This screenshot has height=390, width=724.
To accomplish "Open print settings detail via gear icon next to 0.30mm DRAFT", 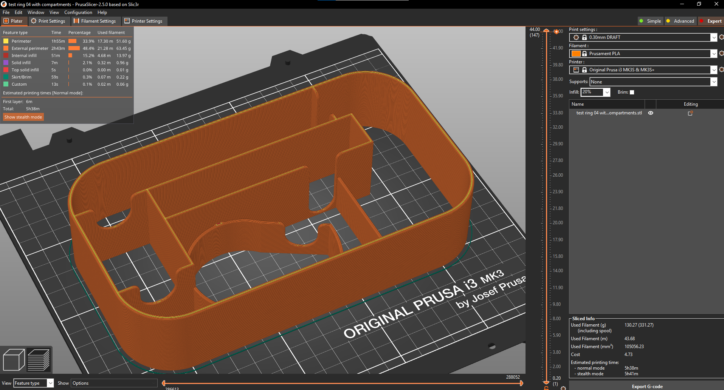I will coord(721,37).
